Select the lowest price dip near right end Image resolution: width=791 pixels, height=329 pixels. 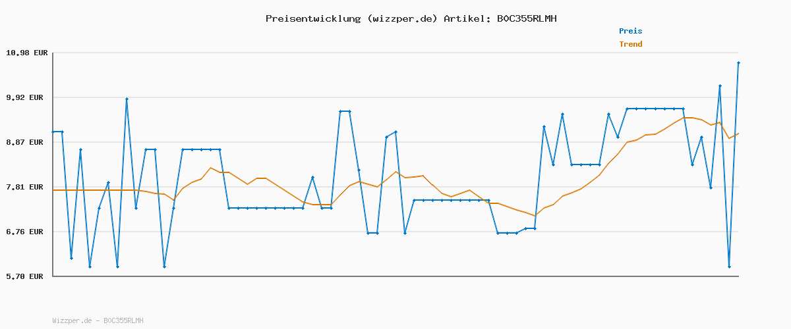[729, 266]
